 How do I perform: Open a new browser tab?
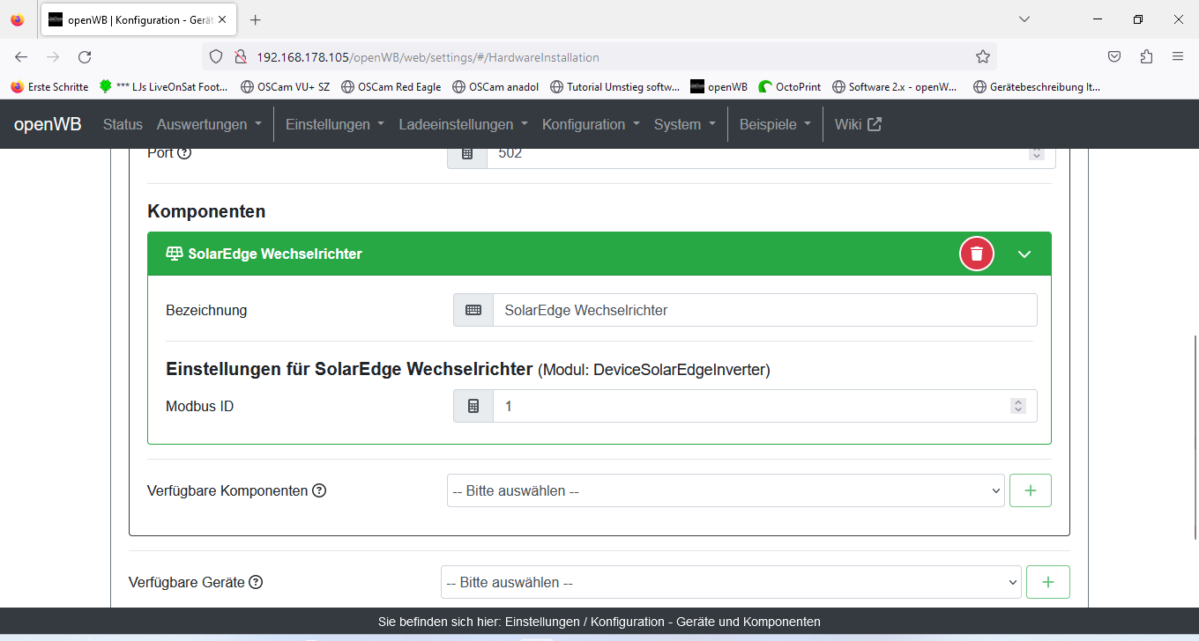click(x=256, y=19)
